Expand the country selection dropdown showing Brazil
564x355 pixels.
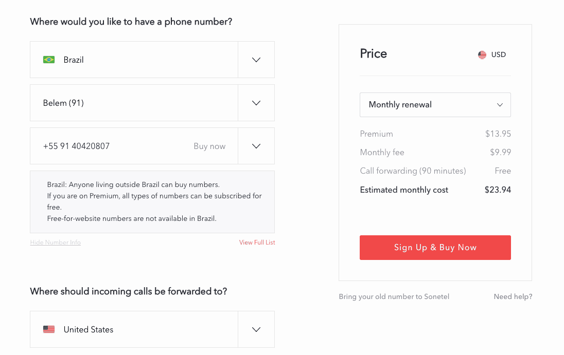tap(256, 60)
